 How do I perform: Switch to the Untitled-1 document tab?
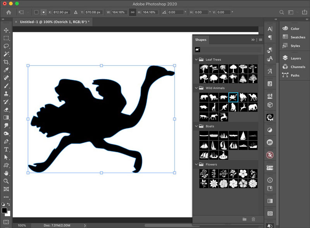54,22
